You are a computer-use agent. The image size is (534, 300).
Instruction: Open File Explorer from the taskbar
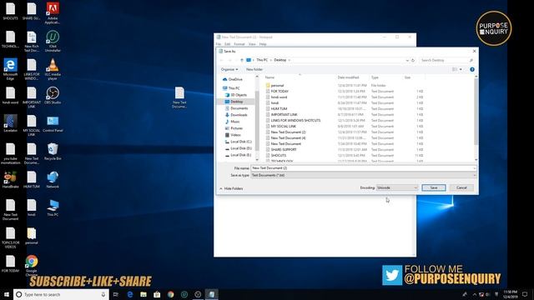(144, 294)
